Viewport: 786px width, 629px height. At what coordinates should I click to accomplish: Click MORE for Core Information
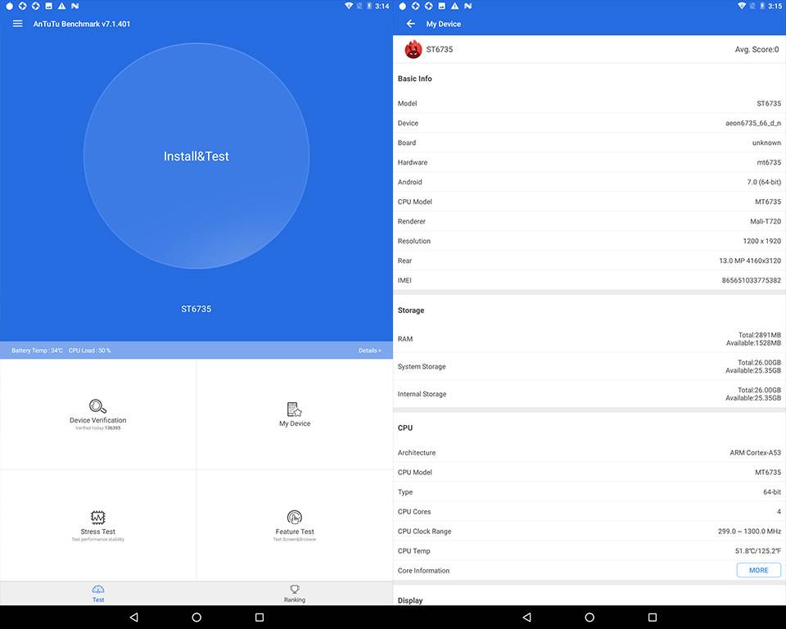pyautogui.click(x=758, y=570)
